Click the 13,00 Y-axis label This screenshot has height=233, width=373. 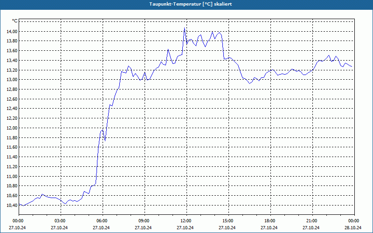12,80
